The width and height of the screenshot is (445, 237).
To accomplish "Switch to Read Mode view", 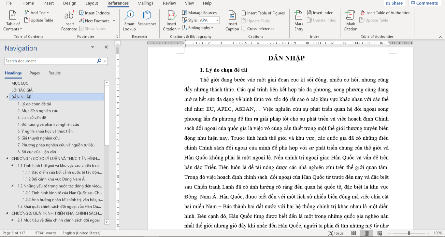I will (354, 233).
